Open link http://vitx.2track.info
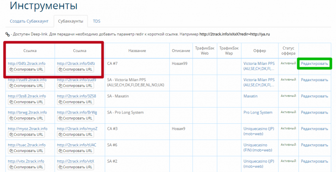The image size is (336, 172). (26, 161)
